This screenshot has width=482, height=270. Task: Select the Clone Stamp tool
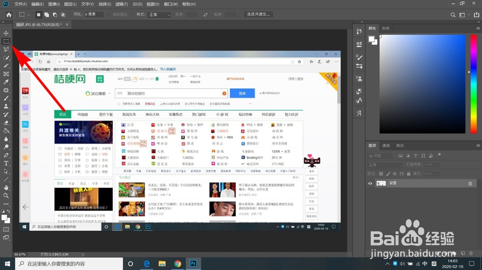(x=6, y=106)
